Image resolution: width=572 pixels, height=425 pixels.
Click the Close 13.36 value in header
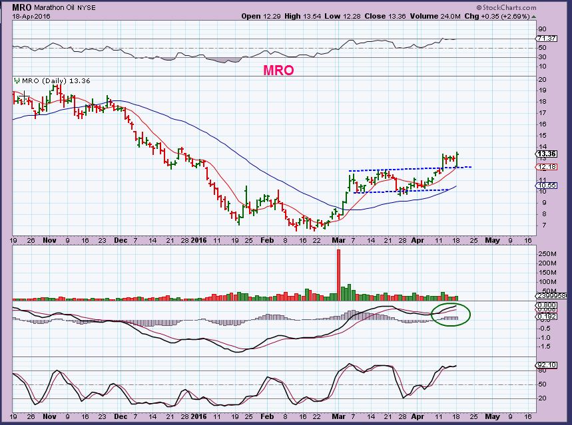coord(385,16)
